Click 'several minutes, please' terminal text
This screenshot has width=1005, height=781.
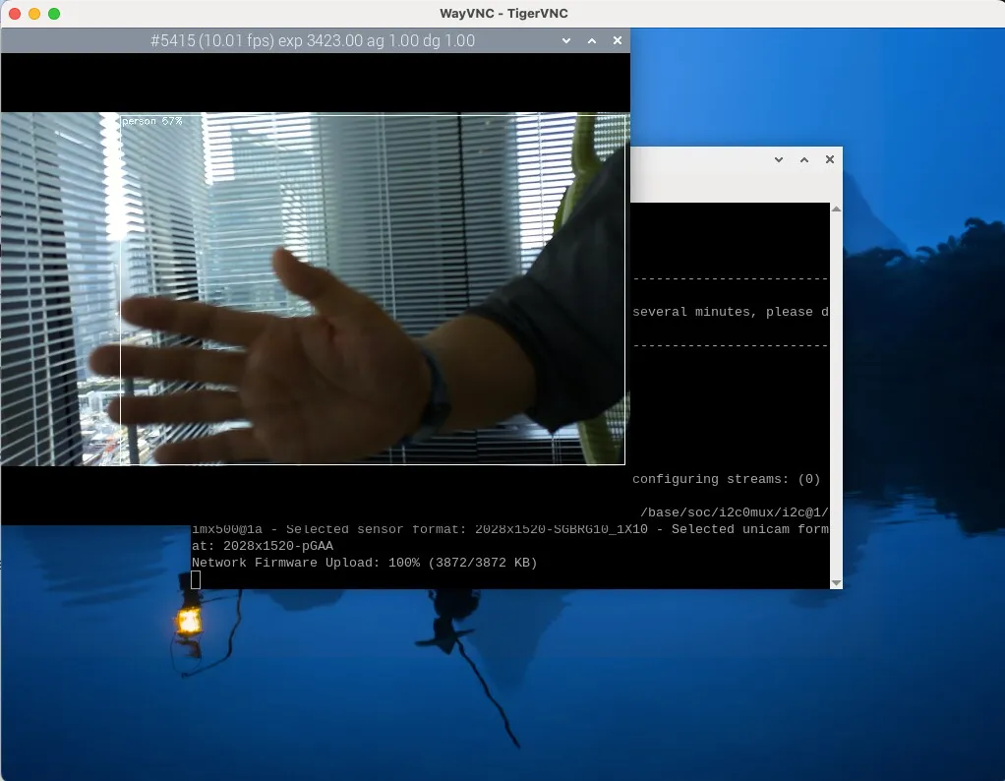click(723, 312)
